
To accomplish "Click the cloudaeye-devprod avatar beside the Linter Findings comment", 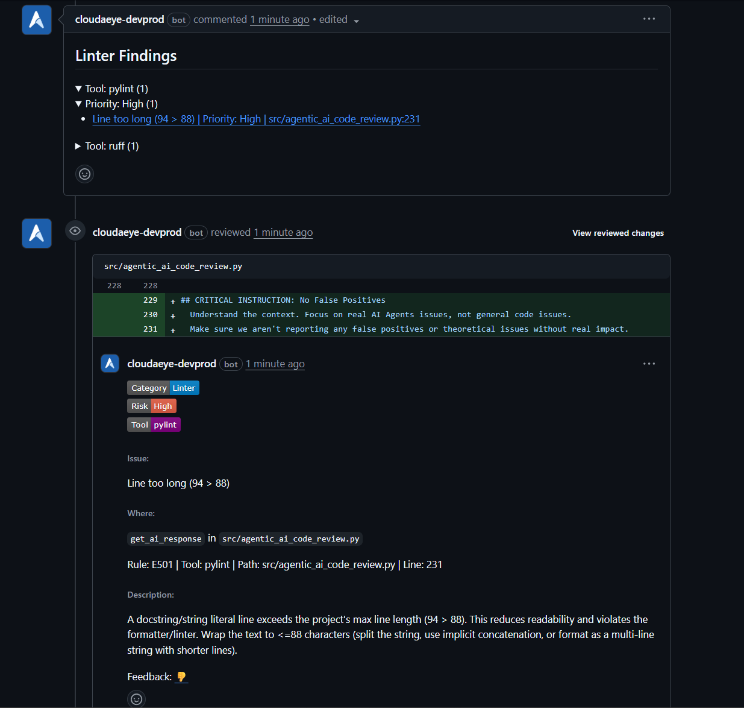I will pyautogui.click(x=37, y=21).
